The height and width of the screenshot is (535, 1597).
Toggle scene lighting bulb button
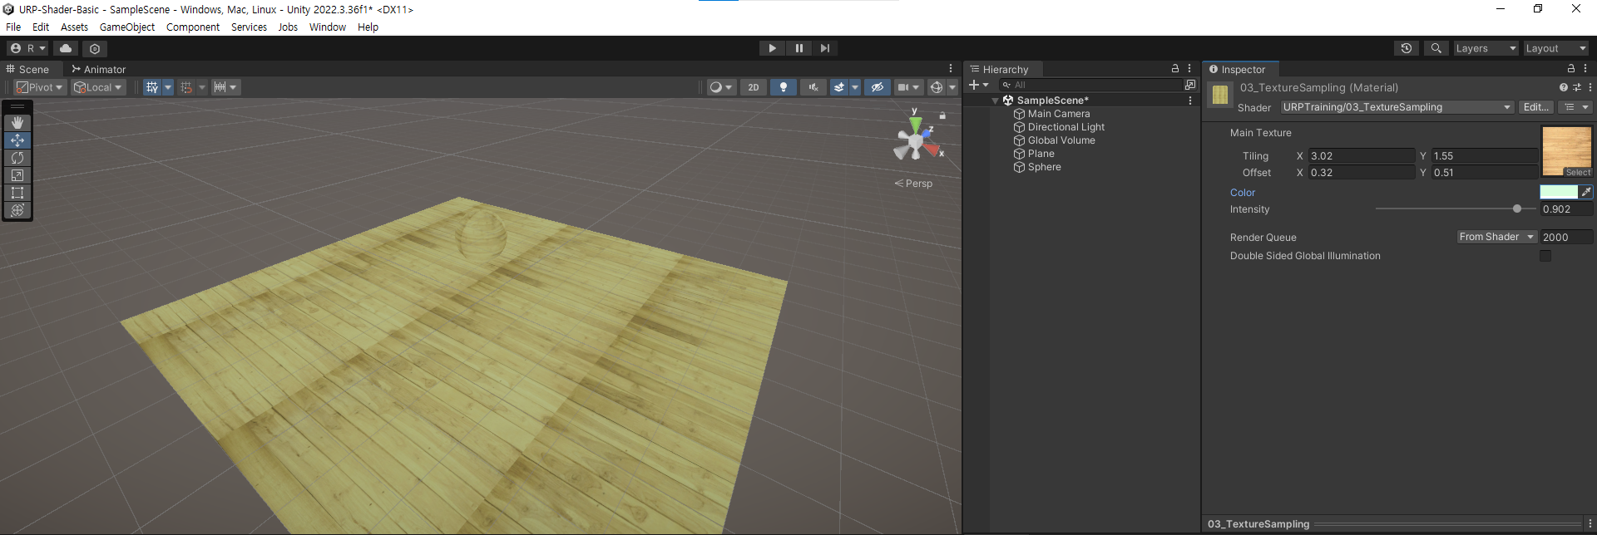tap(783, 87)
